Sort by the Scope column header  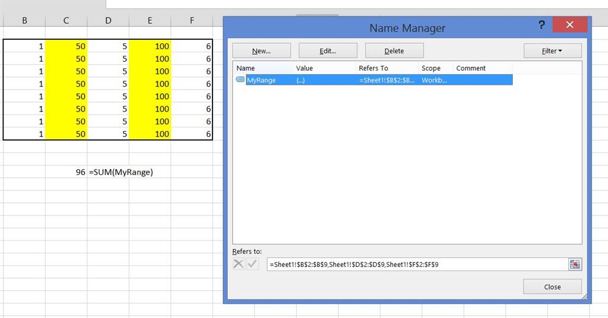coord(436,68)
